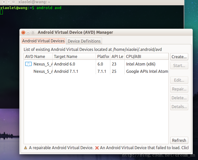Maximize the terminal window
Image resolution: width=198 pixels, height=160 pixels.
(x=13, y=2)
